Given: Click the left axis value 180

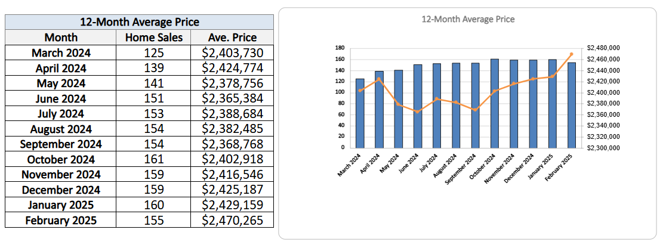Looking at the screenshot, I should [x=340, y=48].
